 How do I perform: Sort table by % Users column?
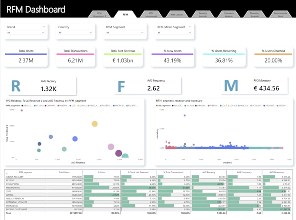point(101,172)
